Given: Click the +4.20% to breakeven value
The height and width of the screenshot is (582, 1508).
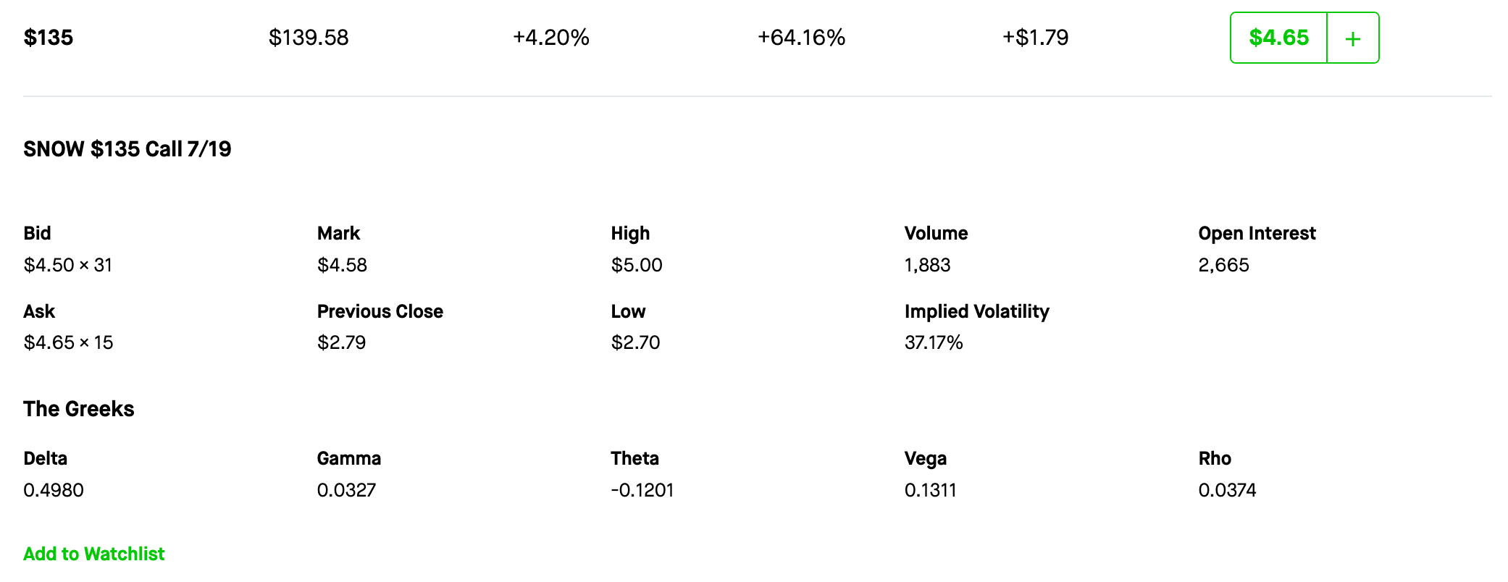Looking at the screenshot, I should point(551,38).
